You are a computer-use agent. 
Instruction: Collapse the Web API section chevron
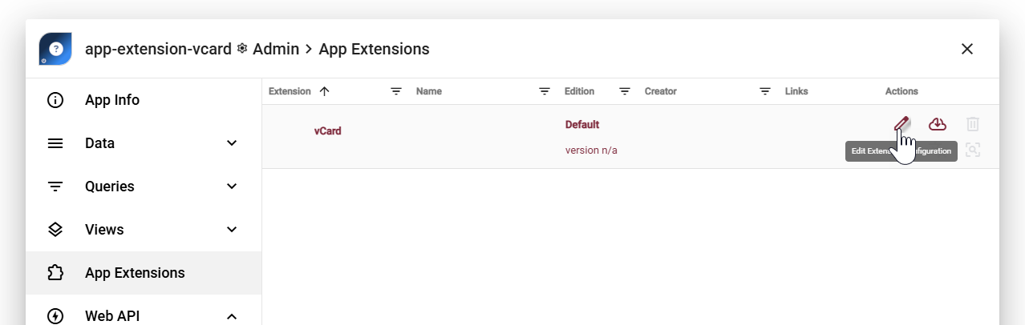pos(232,316)
